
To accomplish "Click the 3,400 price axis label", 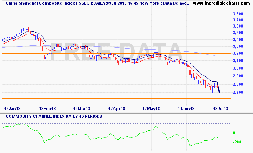I will 238,39.
